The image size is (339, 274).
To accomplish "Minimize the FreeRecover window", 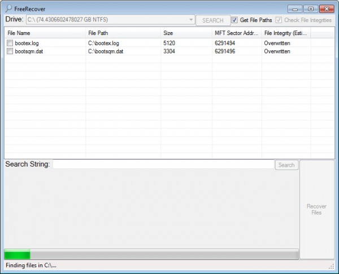I will [x=295, y=8].
